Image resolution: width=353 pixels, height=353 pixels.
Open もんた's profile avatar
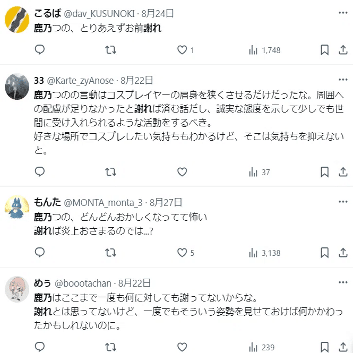(17, 208)
